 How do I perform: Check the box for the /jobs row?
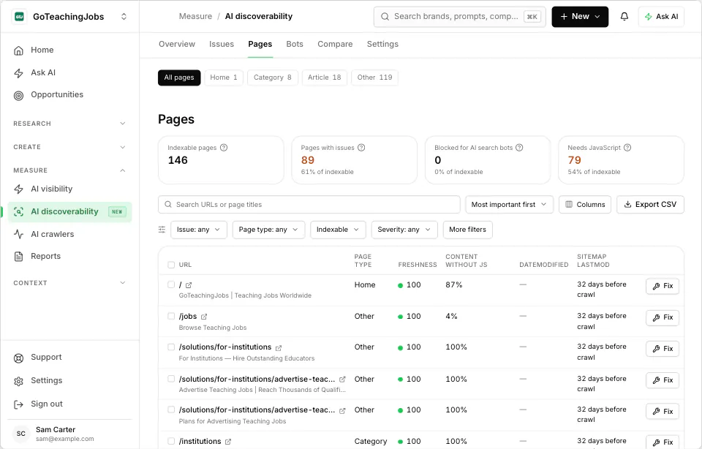(x=171, y=316)
